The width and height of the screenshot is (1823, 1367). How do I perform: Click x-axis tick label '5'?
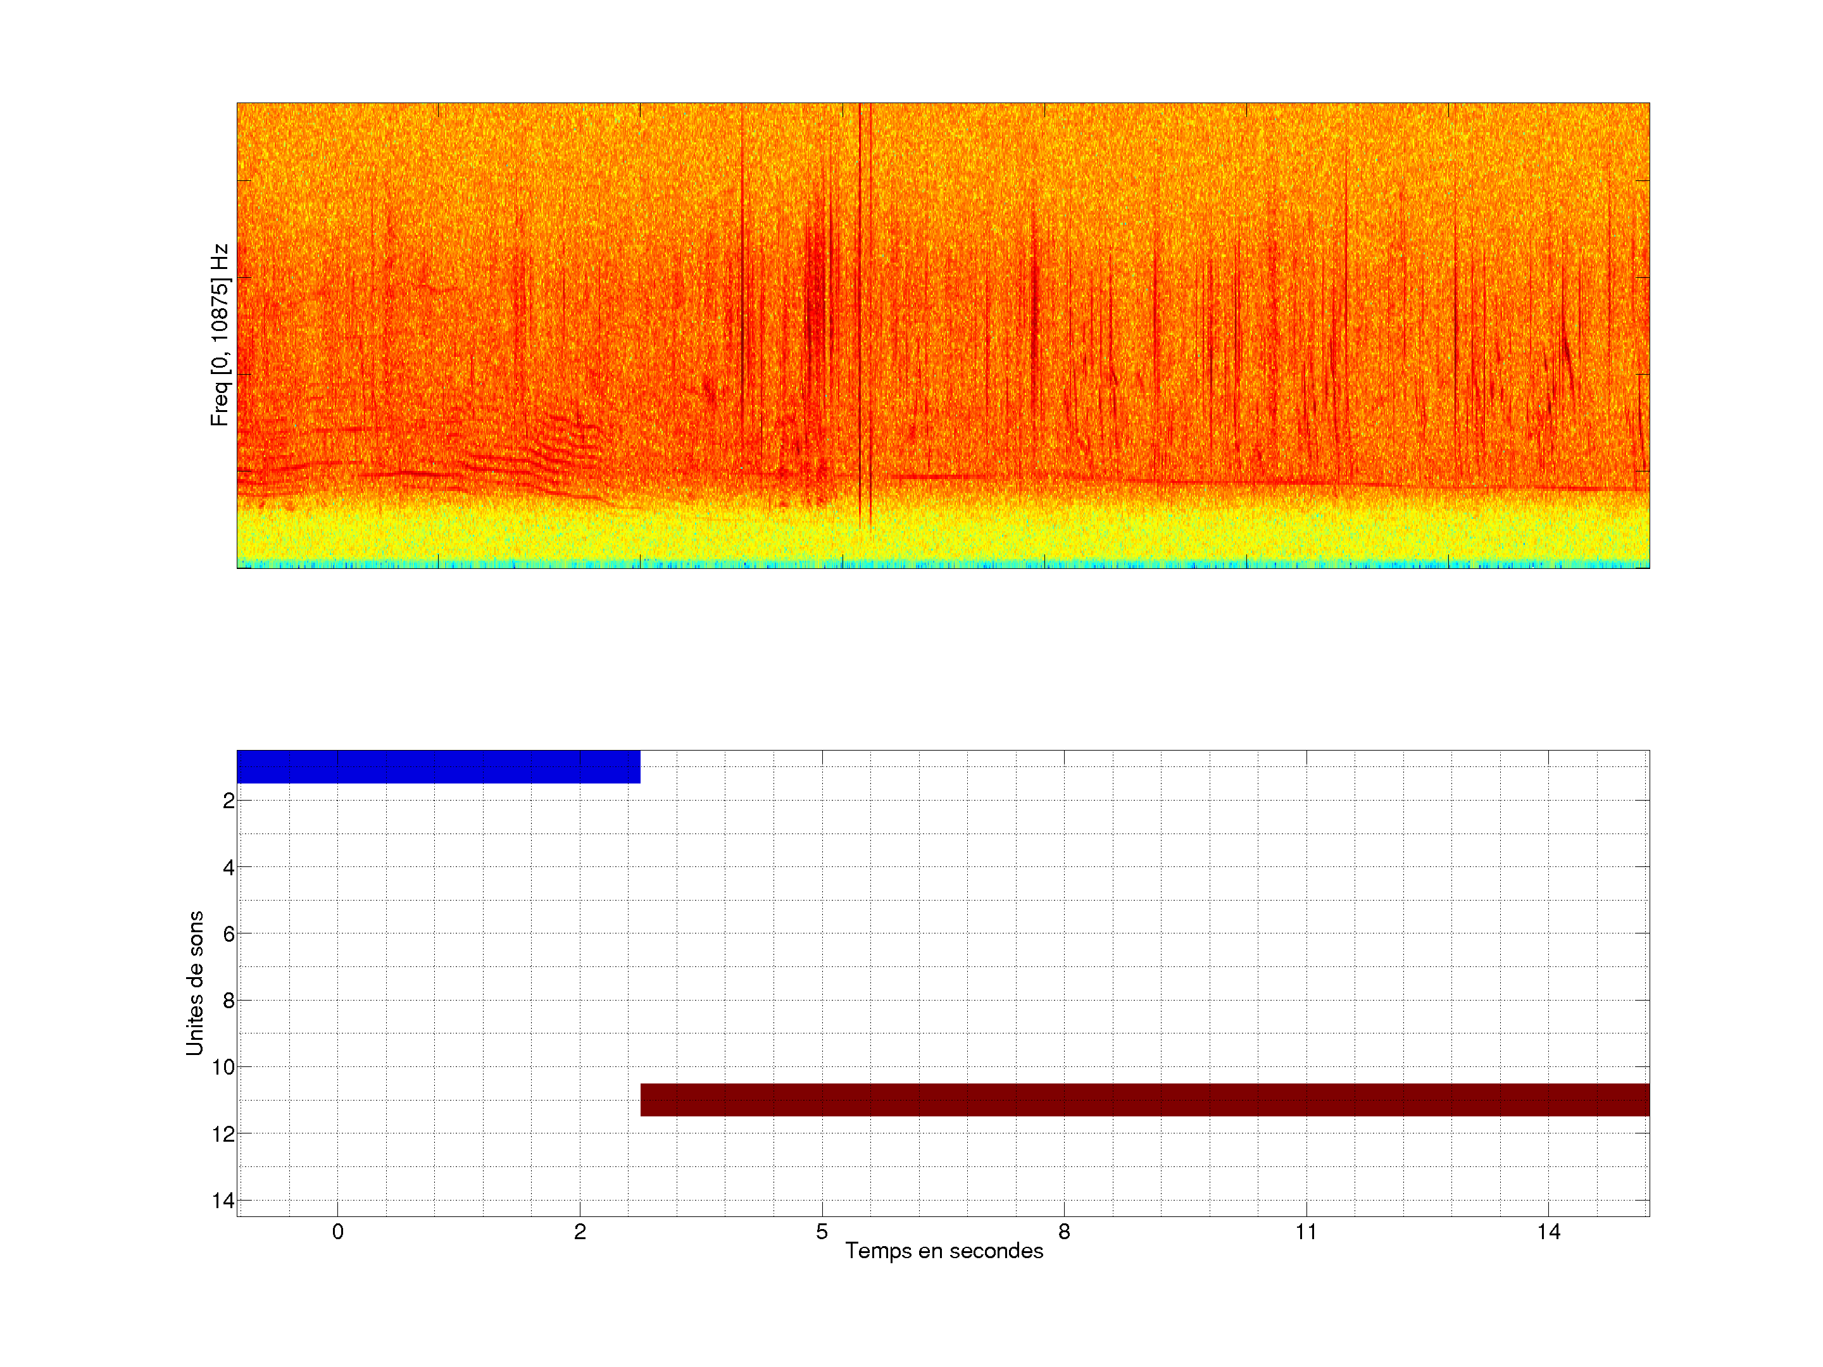coord(822,1232)
